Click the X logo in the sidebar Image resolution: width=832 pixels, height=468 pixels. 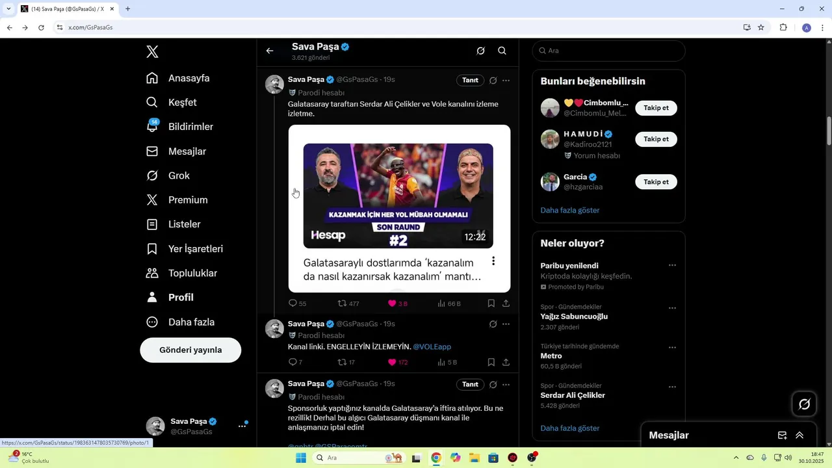(152, 52)
